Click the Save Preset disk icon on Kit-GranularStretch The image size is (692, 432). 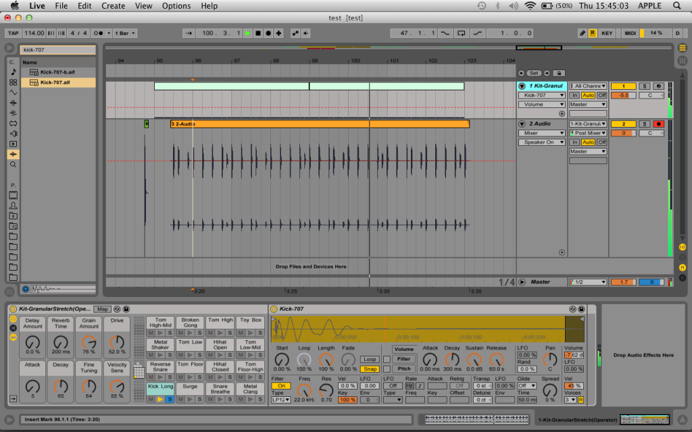click(x=126, y=309)
